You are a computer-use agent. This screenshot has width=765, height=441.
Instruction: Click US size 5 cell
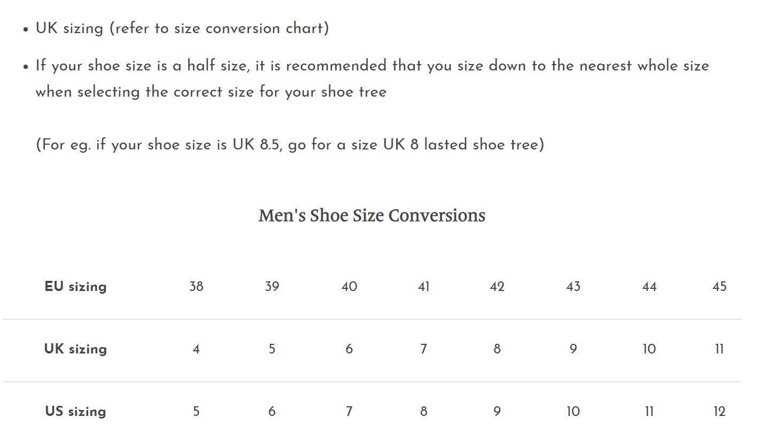point(196,412)
